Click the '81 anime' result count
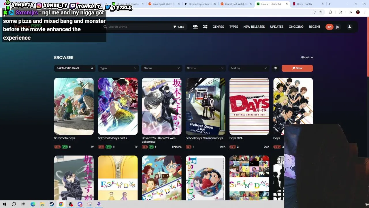The width and height of the screenshot is (369, 208). pos(307,57)
